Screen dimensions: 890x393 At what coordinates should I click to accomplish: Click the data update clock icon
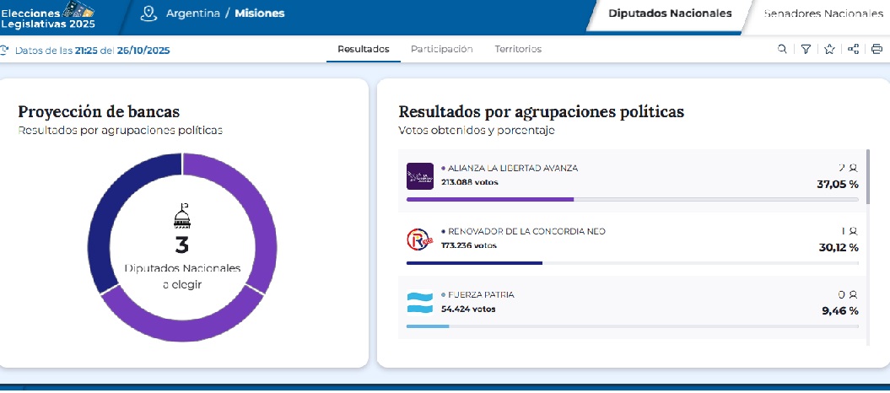click(6, 51)
